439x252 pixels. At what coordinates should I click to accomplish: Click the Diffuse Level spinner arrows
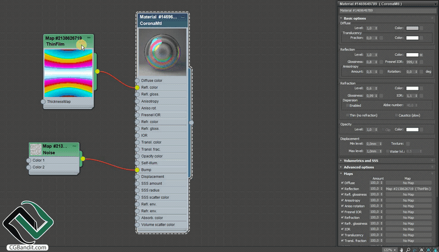click(x=376, y=28)
